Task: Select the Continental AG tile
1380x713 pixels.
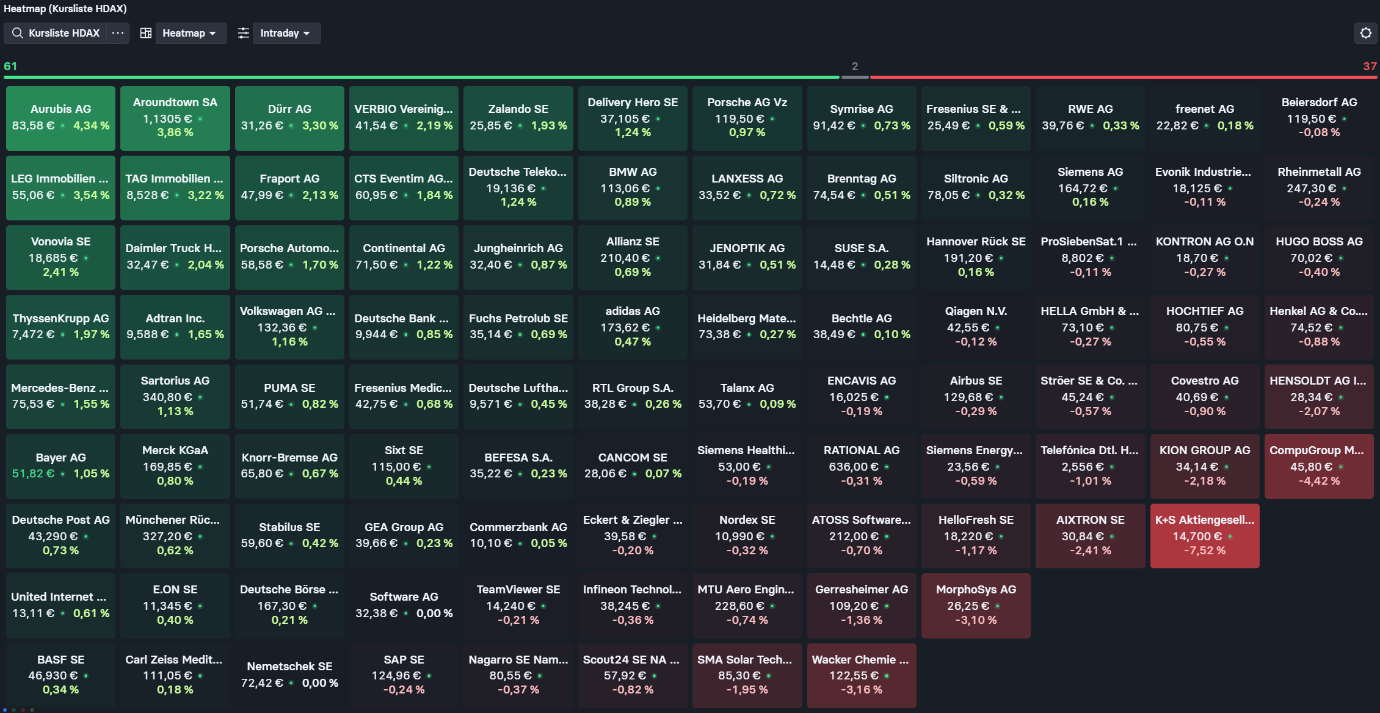Action: click(404, 258)
